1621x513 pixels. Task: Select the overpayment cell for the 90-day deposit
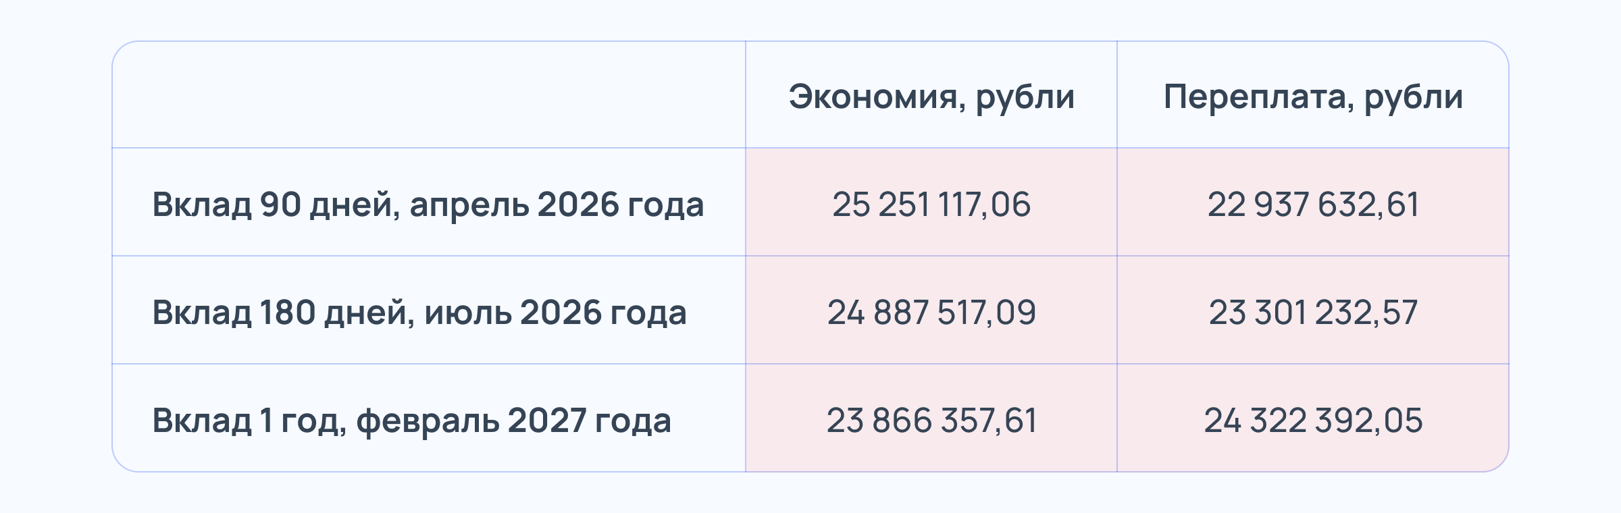[1312, 230]
